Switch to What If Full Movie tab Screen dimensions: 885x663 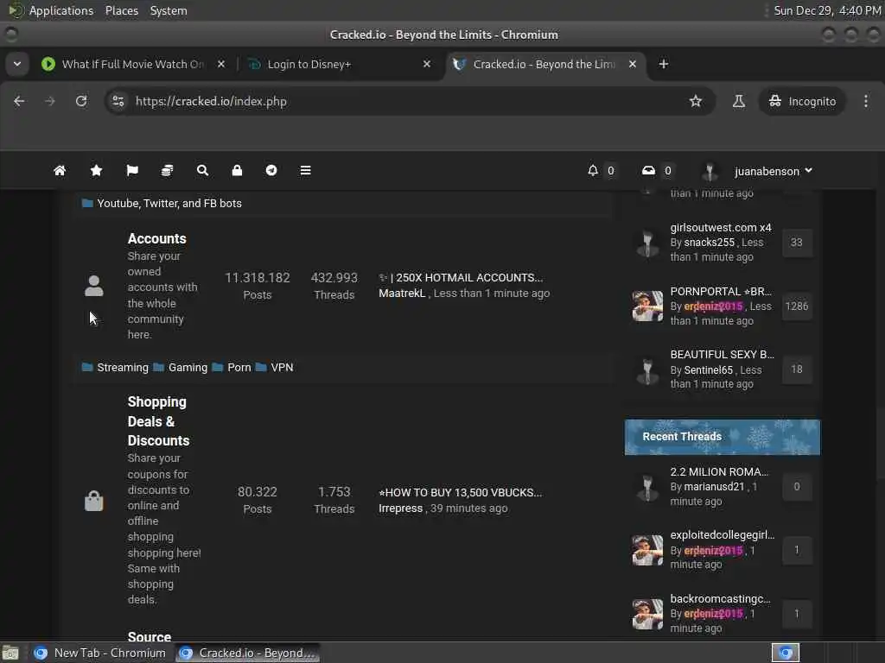click(x=132, y=64)
